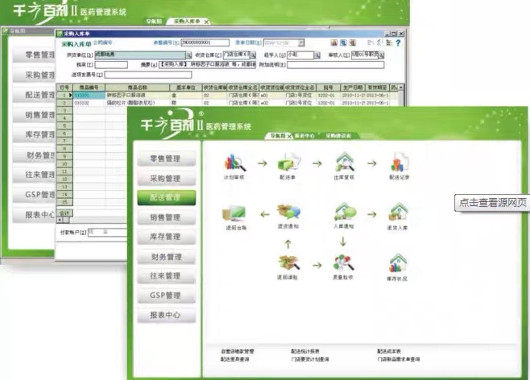Screen dimensions: 530x380
Task: Click the lookup icon beside 审核人 field
Action: (381, 55)
